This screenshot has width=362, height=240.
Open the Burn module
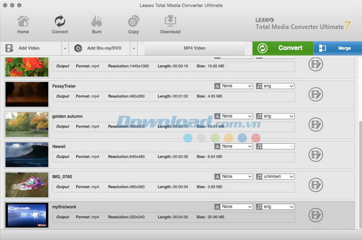click(x=97, y=25)
